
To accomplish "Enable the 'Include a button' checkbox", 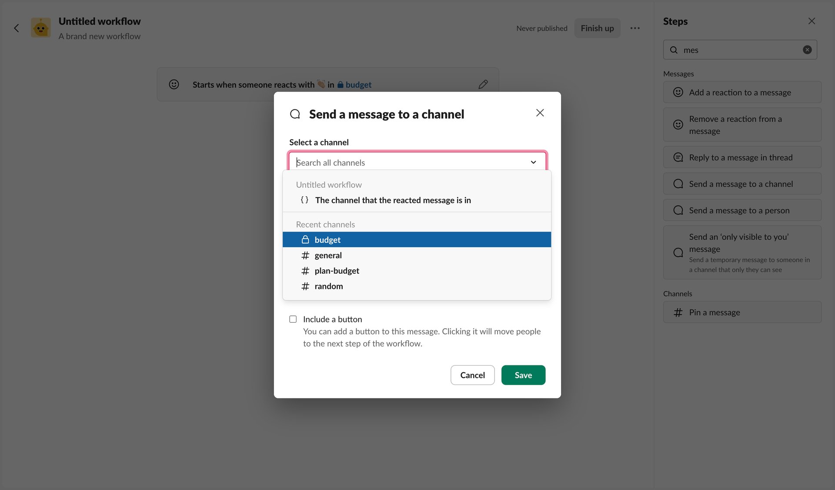I will pos(293,318).
